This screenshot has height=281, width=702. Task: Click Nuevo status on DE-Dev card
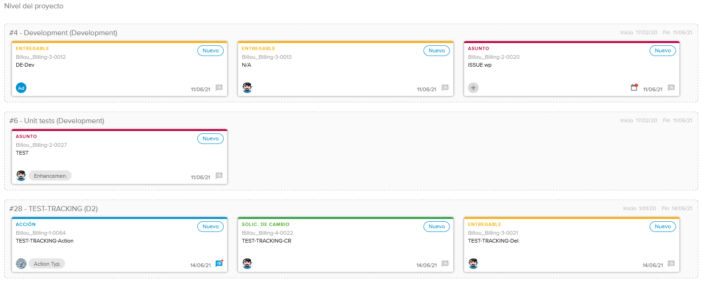210,50
